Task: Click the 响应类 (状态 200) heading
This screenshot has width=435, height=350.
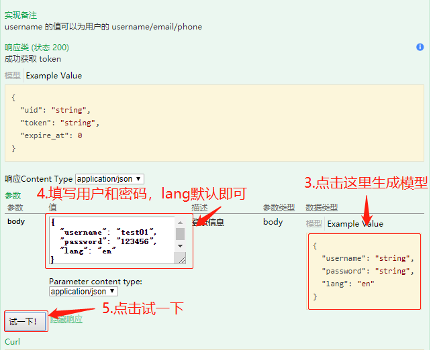Action: [36, 48]
